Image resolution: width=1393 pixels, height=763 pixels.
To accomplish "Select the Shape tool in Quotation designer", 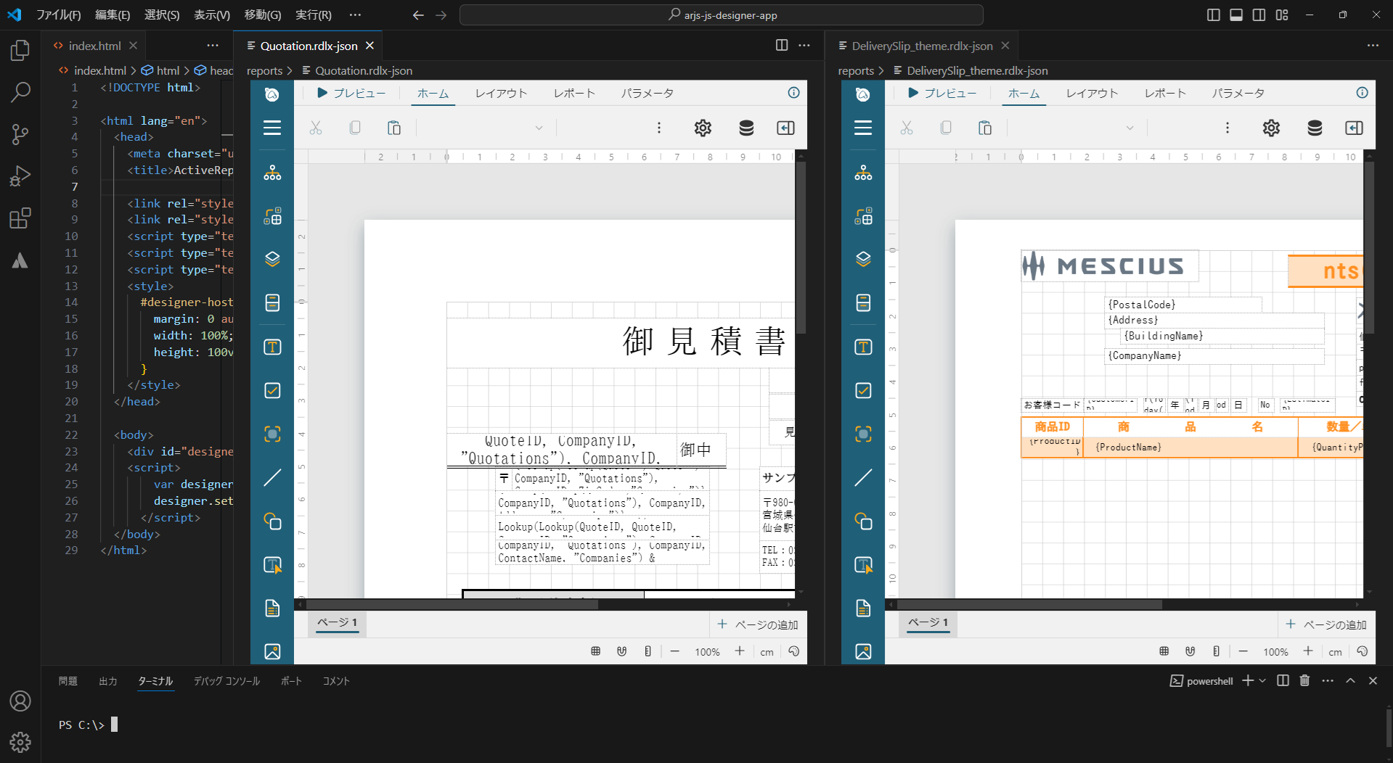I will 272,521.
